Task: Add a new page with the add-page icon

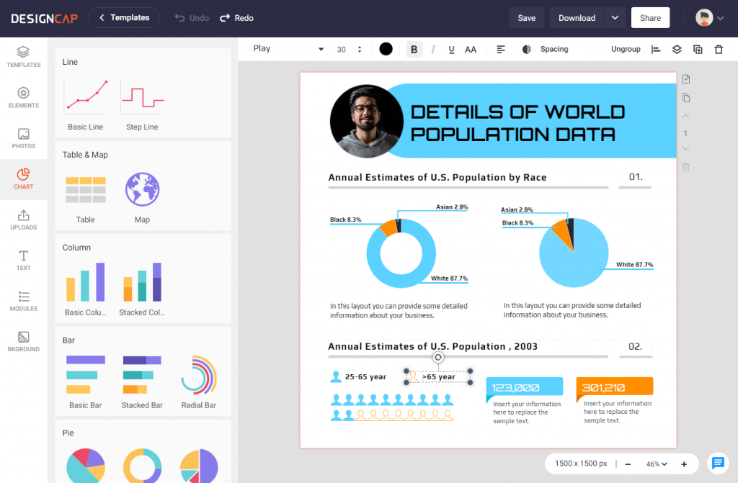Action: tap(685, 79)
